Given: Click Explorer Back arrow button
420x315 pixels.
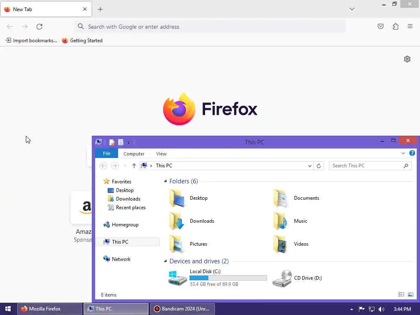Looking at the screenshot, I should point(103,166).
